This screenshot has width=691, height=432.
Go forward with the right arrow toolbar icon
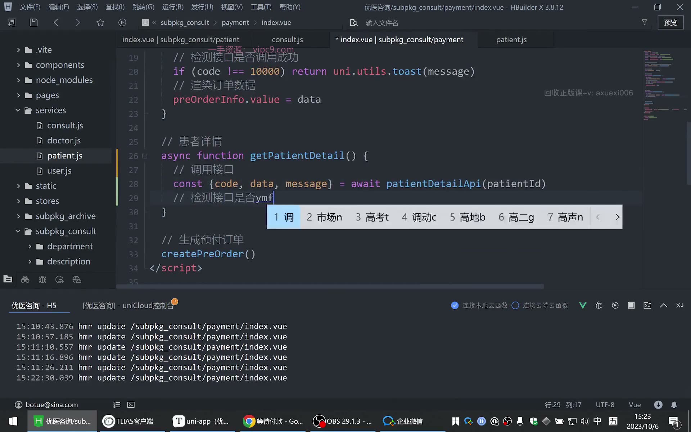78,22
